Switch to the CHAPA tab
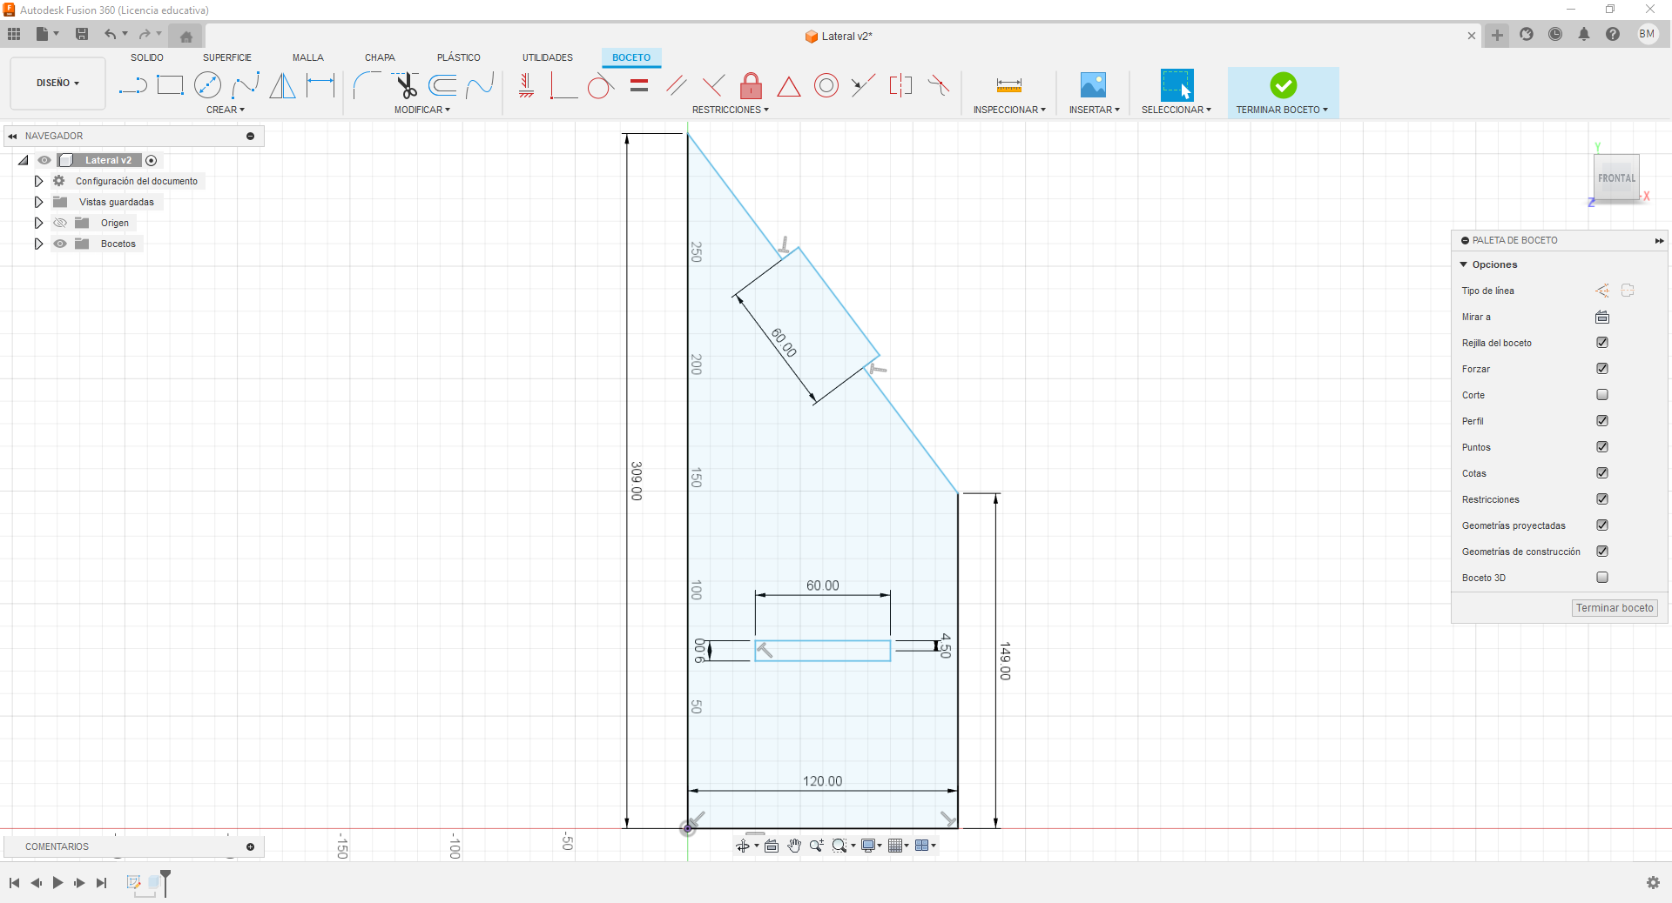This screenshot has height=903, width=1672. (x=380, y=57)
